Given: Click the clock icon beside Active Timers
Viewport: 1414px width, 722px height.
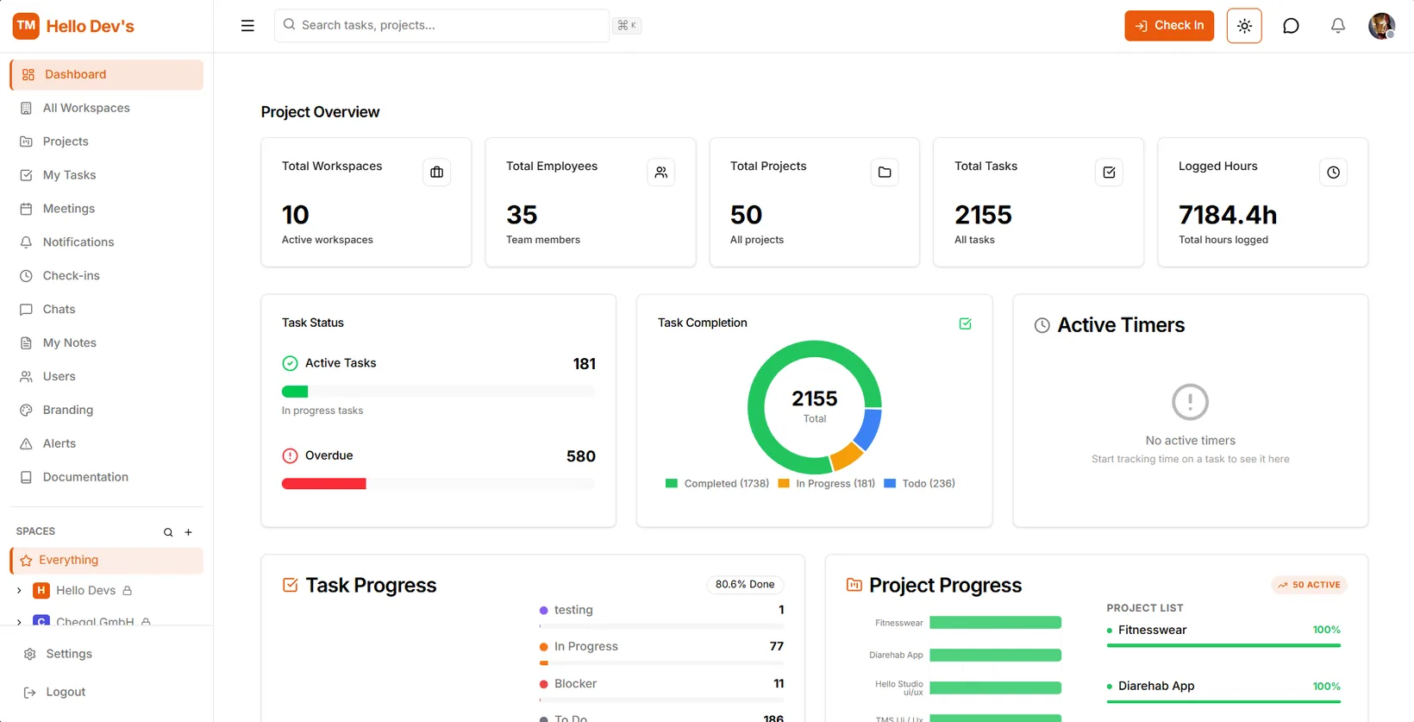Looking at the screenshot, I should (x=1042, y=325).
